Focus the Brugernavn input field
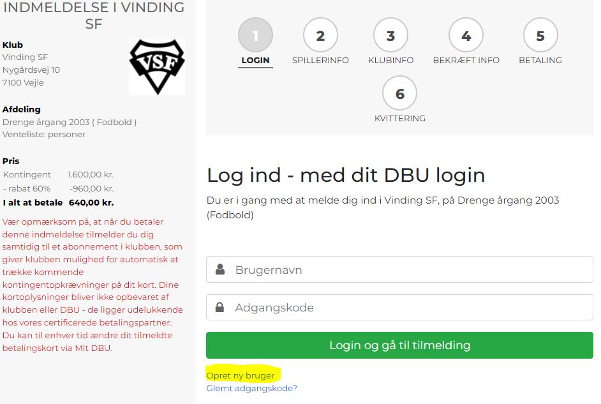This screenshot has height=404, width=601. [400, 269]
